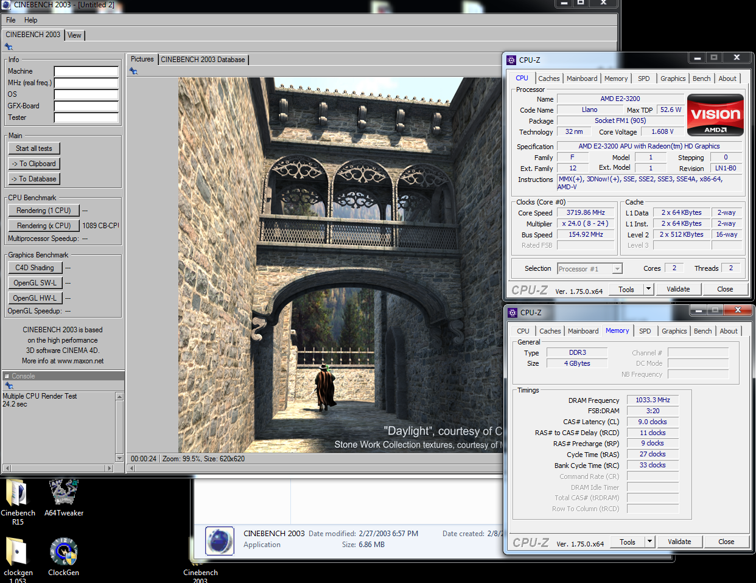This screenshot has height=583, width=756.
Task: Run OpenGL HW-L benchmark
Action: coord(35,298)
